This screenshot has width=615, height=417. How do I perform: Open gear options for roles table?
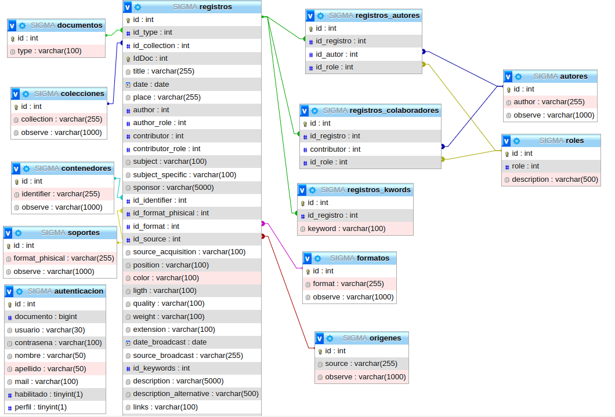click(x=516, y=141)
